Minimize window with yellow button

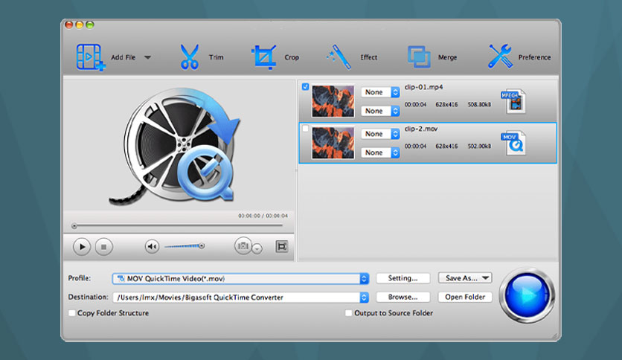click(80, 25)
